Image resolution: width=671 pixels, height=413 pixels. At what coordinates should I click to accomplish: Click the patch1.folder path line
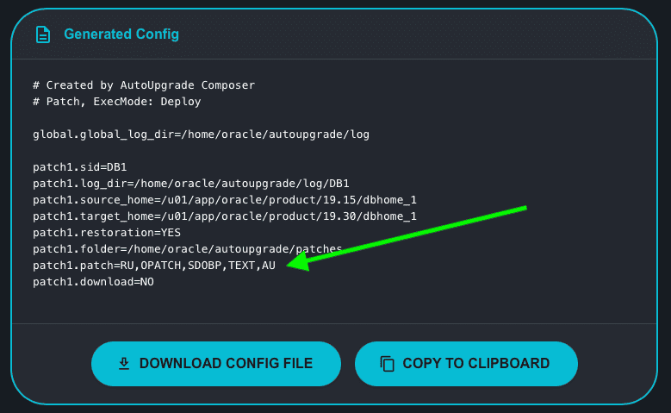tap(188, 249)
